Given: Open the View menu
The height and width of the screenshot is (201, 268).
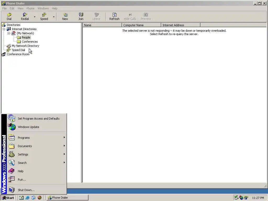Looking at the screenshot, I should coord(20,8).
